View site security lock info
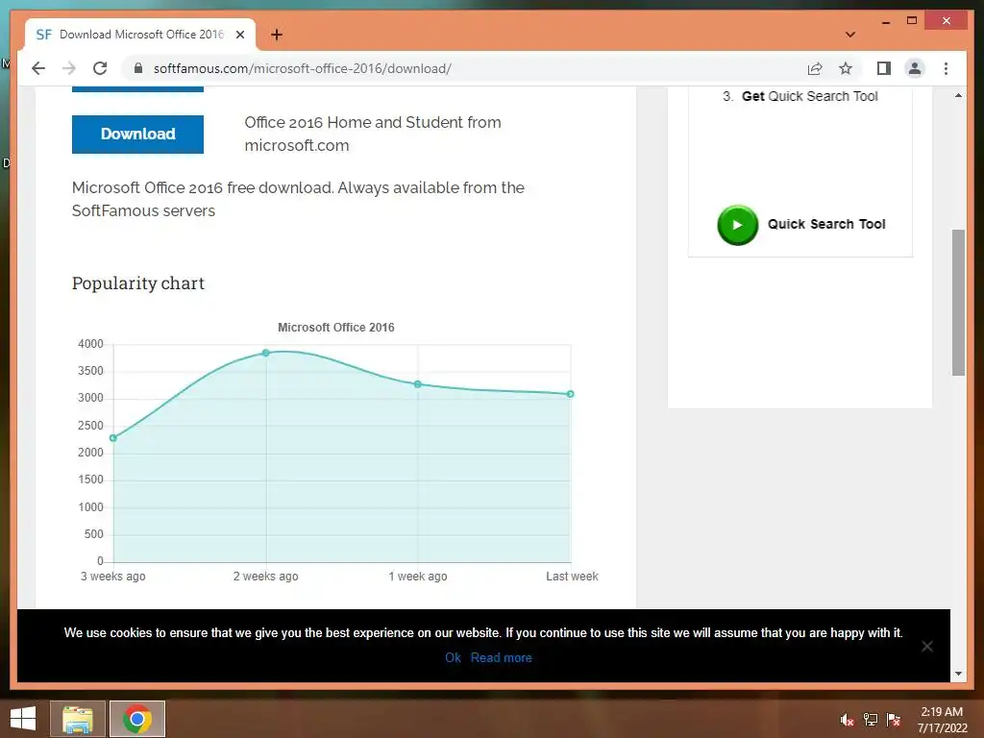 [x=138, y=68]
